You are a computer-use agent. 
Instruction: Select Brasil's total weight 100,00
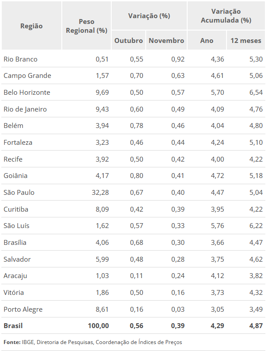tap(98, 326)
